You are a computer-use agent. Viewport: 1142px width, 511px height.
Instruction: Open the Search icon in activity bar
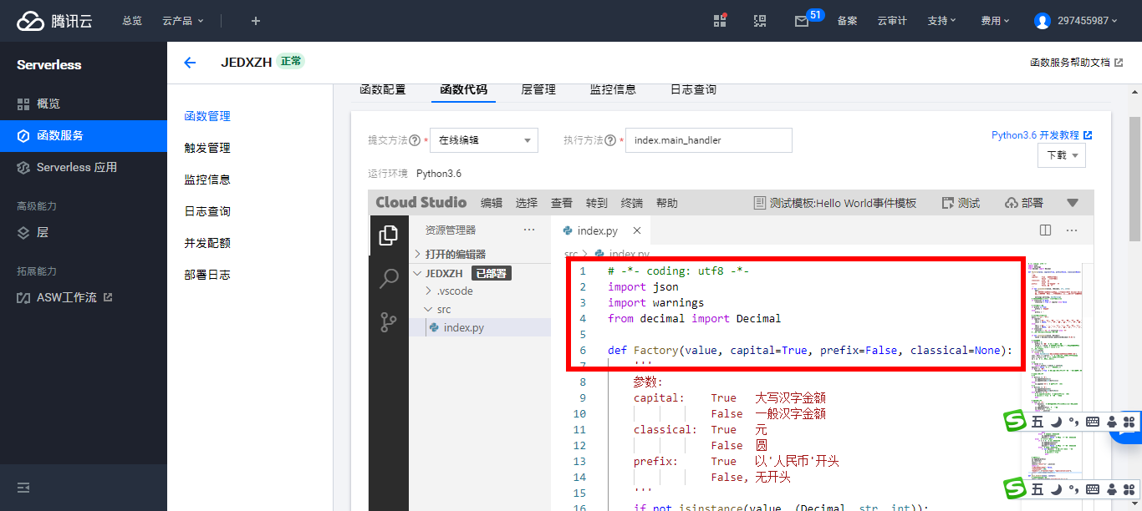point(389,279)
